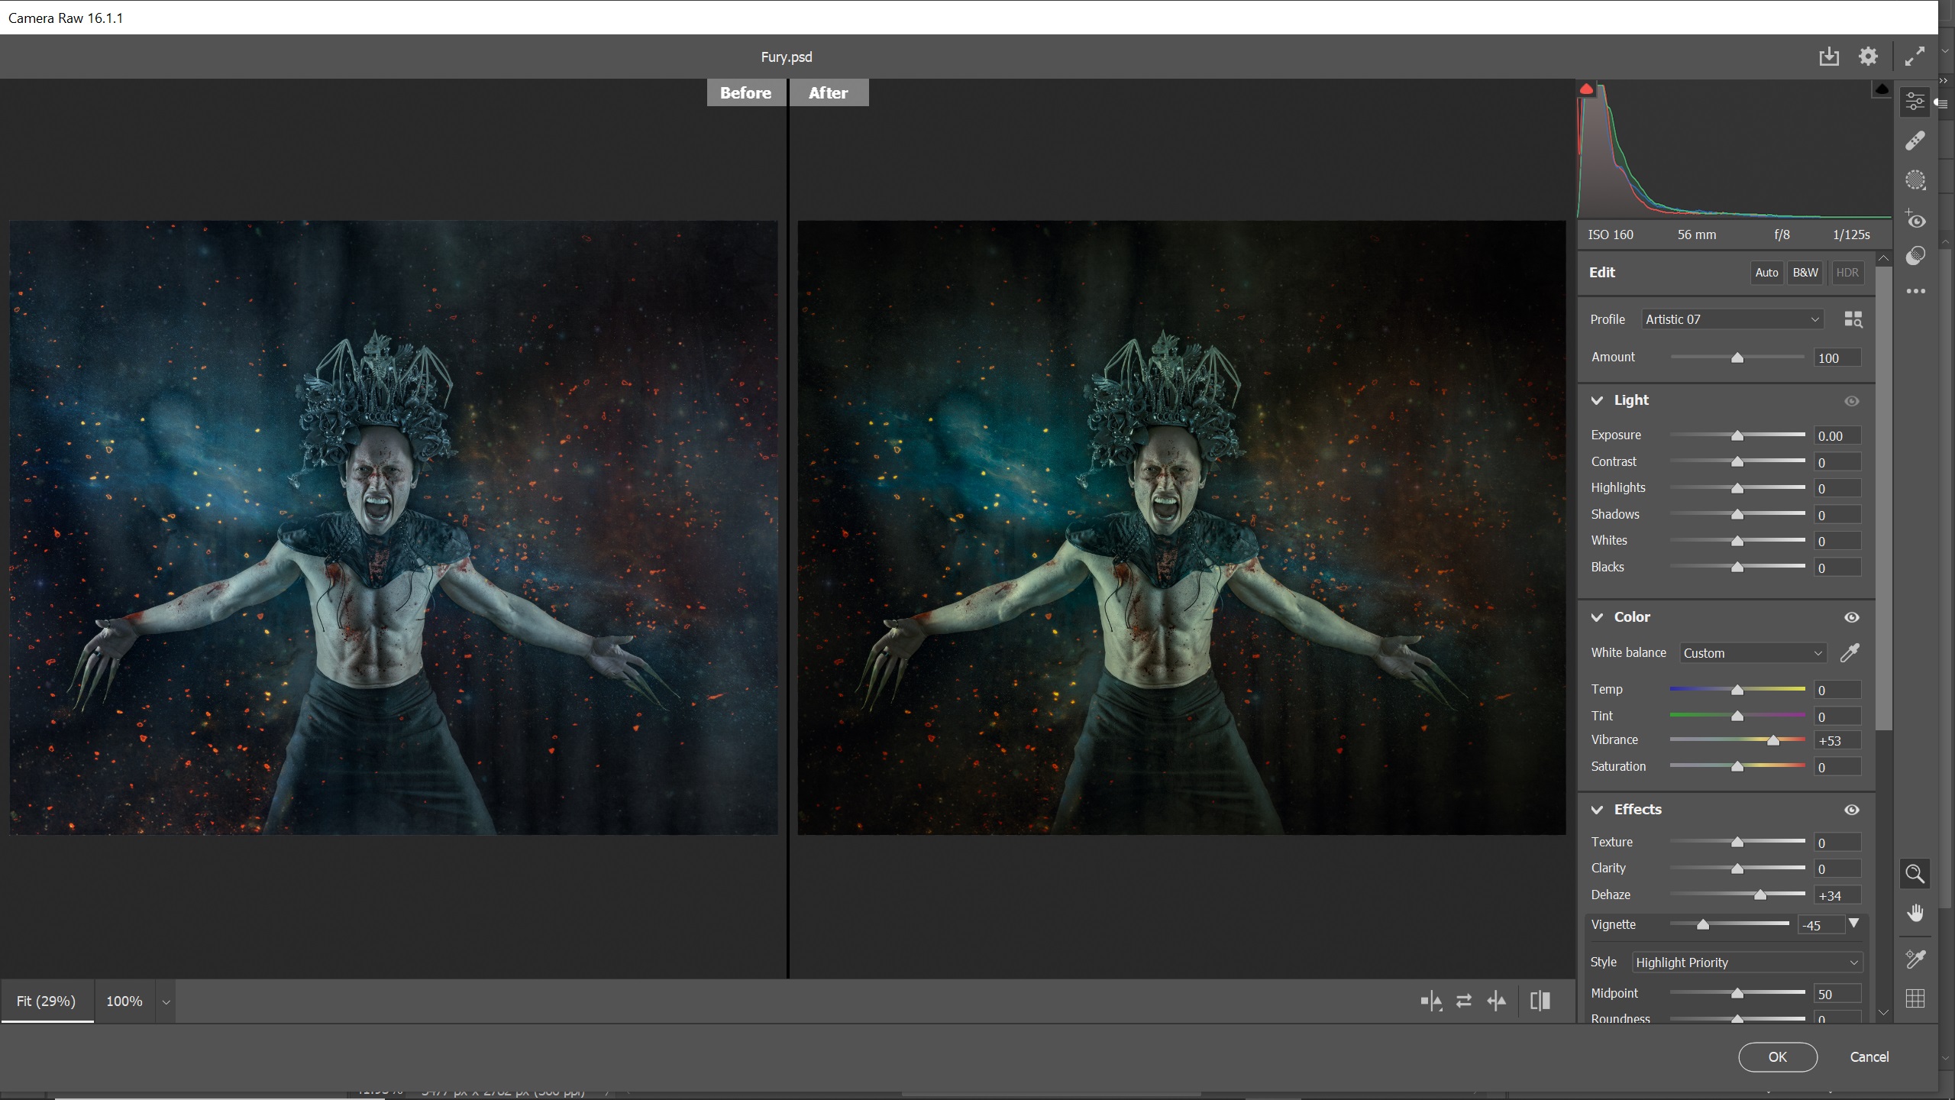Viewport: 1955px width, 1100px height.
Task: Open Camera Raw preferences gear
Action: [1868, 57]
